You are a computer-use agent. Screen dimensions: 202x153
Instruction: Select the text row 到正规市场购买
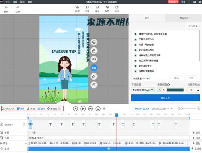point(146,50)
